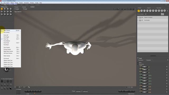Open the Andy2 figure selector dropdown
Screen dimensions: 169x95
(17, 9)
